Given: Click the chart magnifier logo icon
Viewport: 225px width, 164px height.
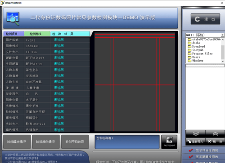Looking at the screenshot, I should click(13, 18).
